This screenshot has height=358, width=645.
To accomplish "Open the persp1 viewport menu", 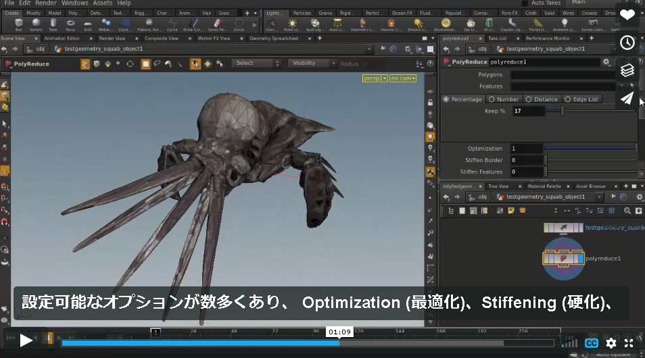I will pos(375,78).
